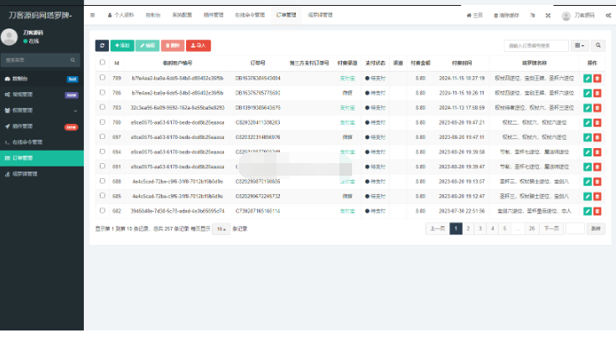Check the checkbox for row 706
The width and height of the screenshot is (616, 338).
[x=102, y=93]
